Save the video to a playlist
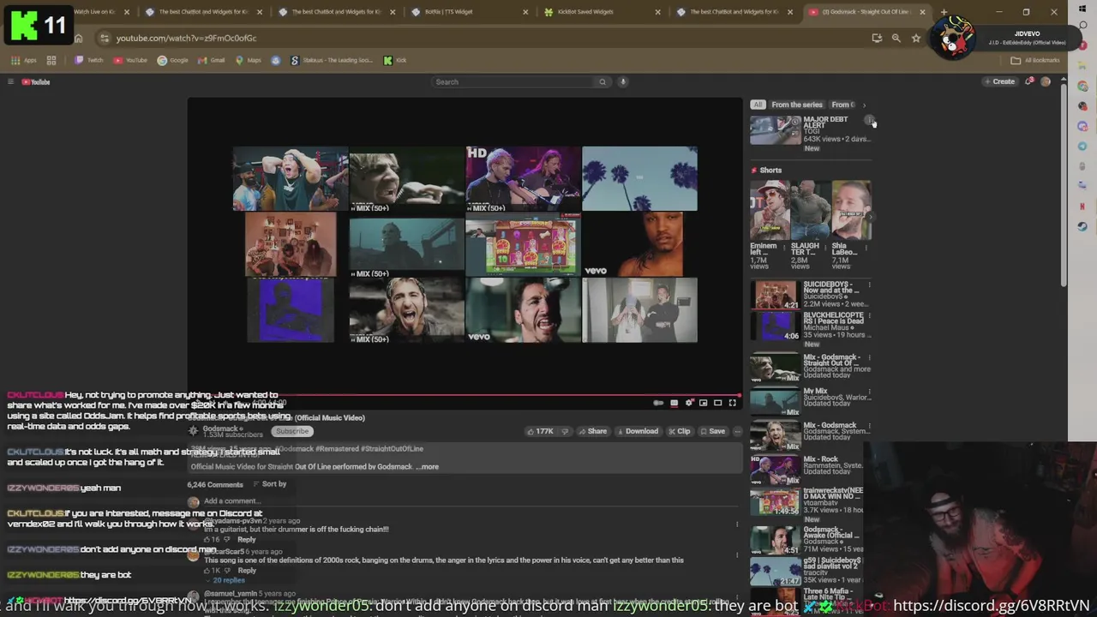The width and height of the screenshot is (1097, 617). click(712, 431)
